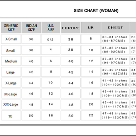Select the 33-34 inches chest cell

(115, 39)
